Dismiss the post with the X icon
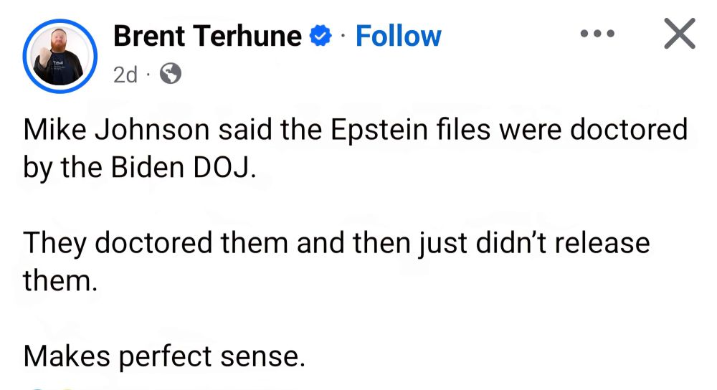The image size is (717, 390). pos(680,34)
